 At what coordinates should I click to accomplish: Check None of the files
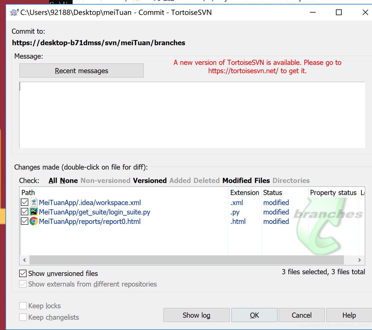69,181
